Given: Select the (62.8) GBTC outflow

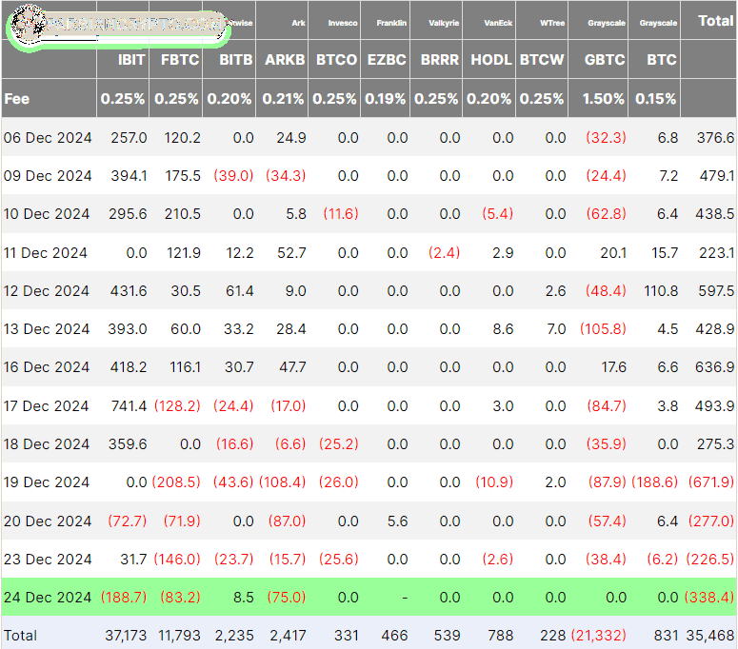Looking at the screenshot, I should click(607, 214).
